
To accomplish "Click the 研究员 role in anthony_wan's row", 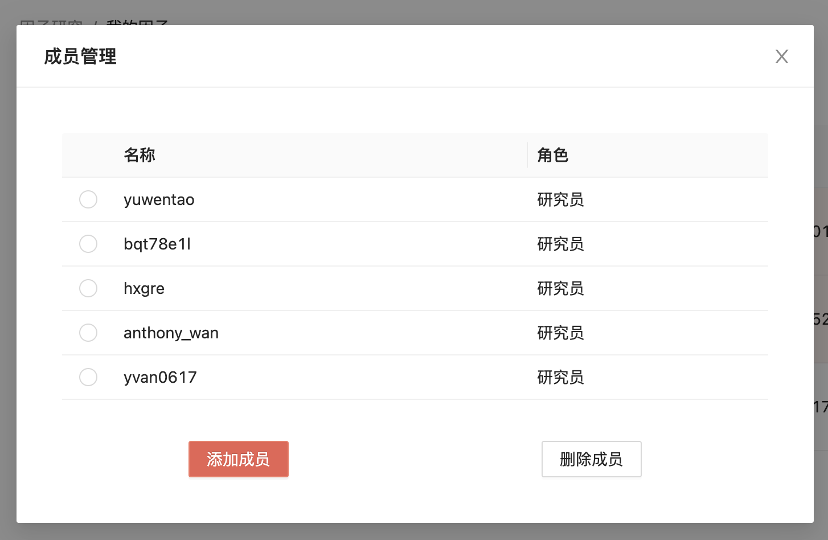I will [x=560, y=333].
